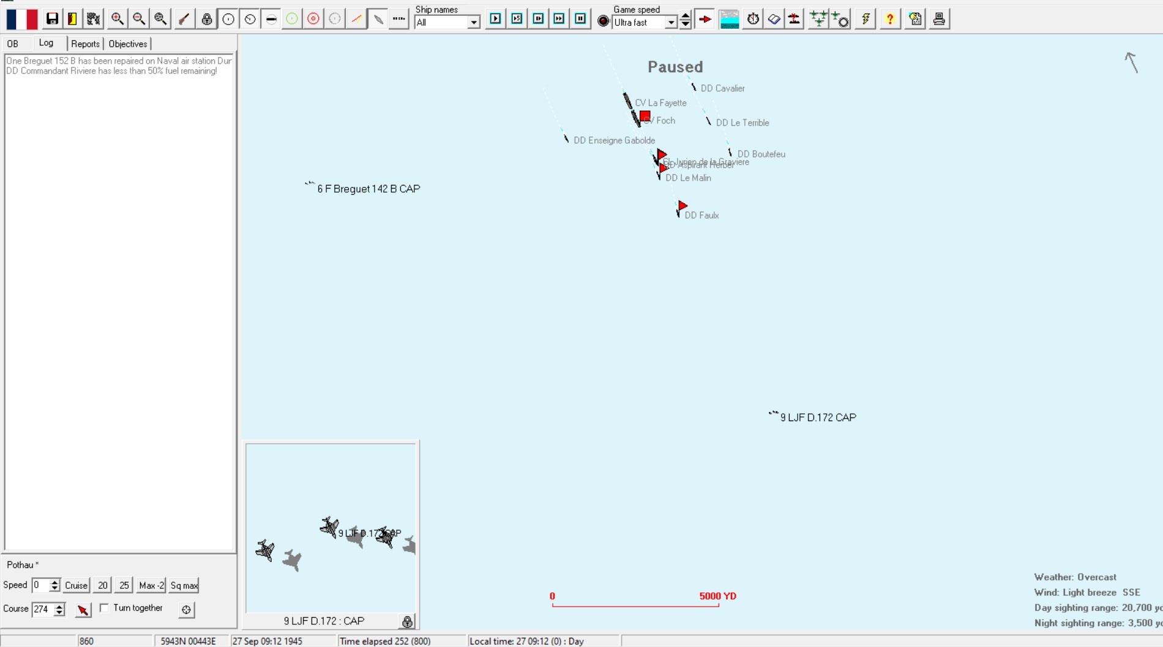The image size is (1163, 647).
Task: Click the step-forward playback button
Action: point(538,19)
